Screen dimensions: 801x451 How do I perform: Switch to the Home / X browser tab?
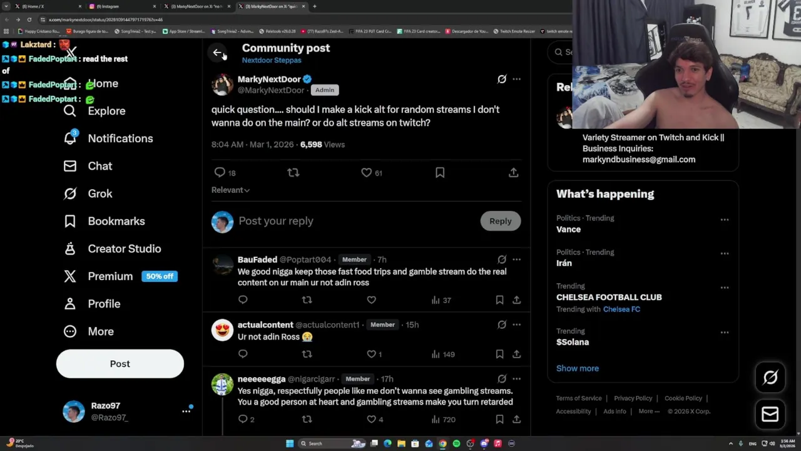pos(49,6)
